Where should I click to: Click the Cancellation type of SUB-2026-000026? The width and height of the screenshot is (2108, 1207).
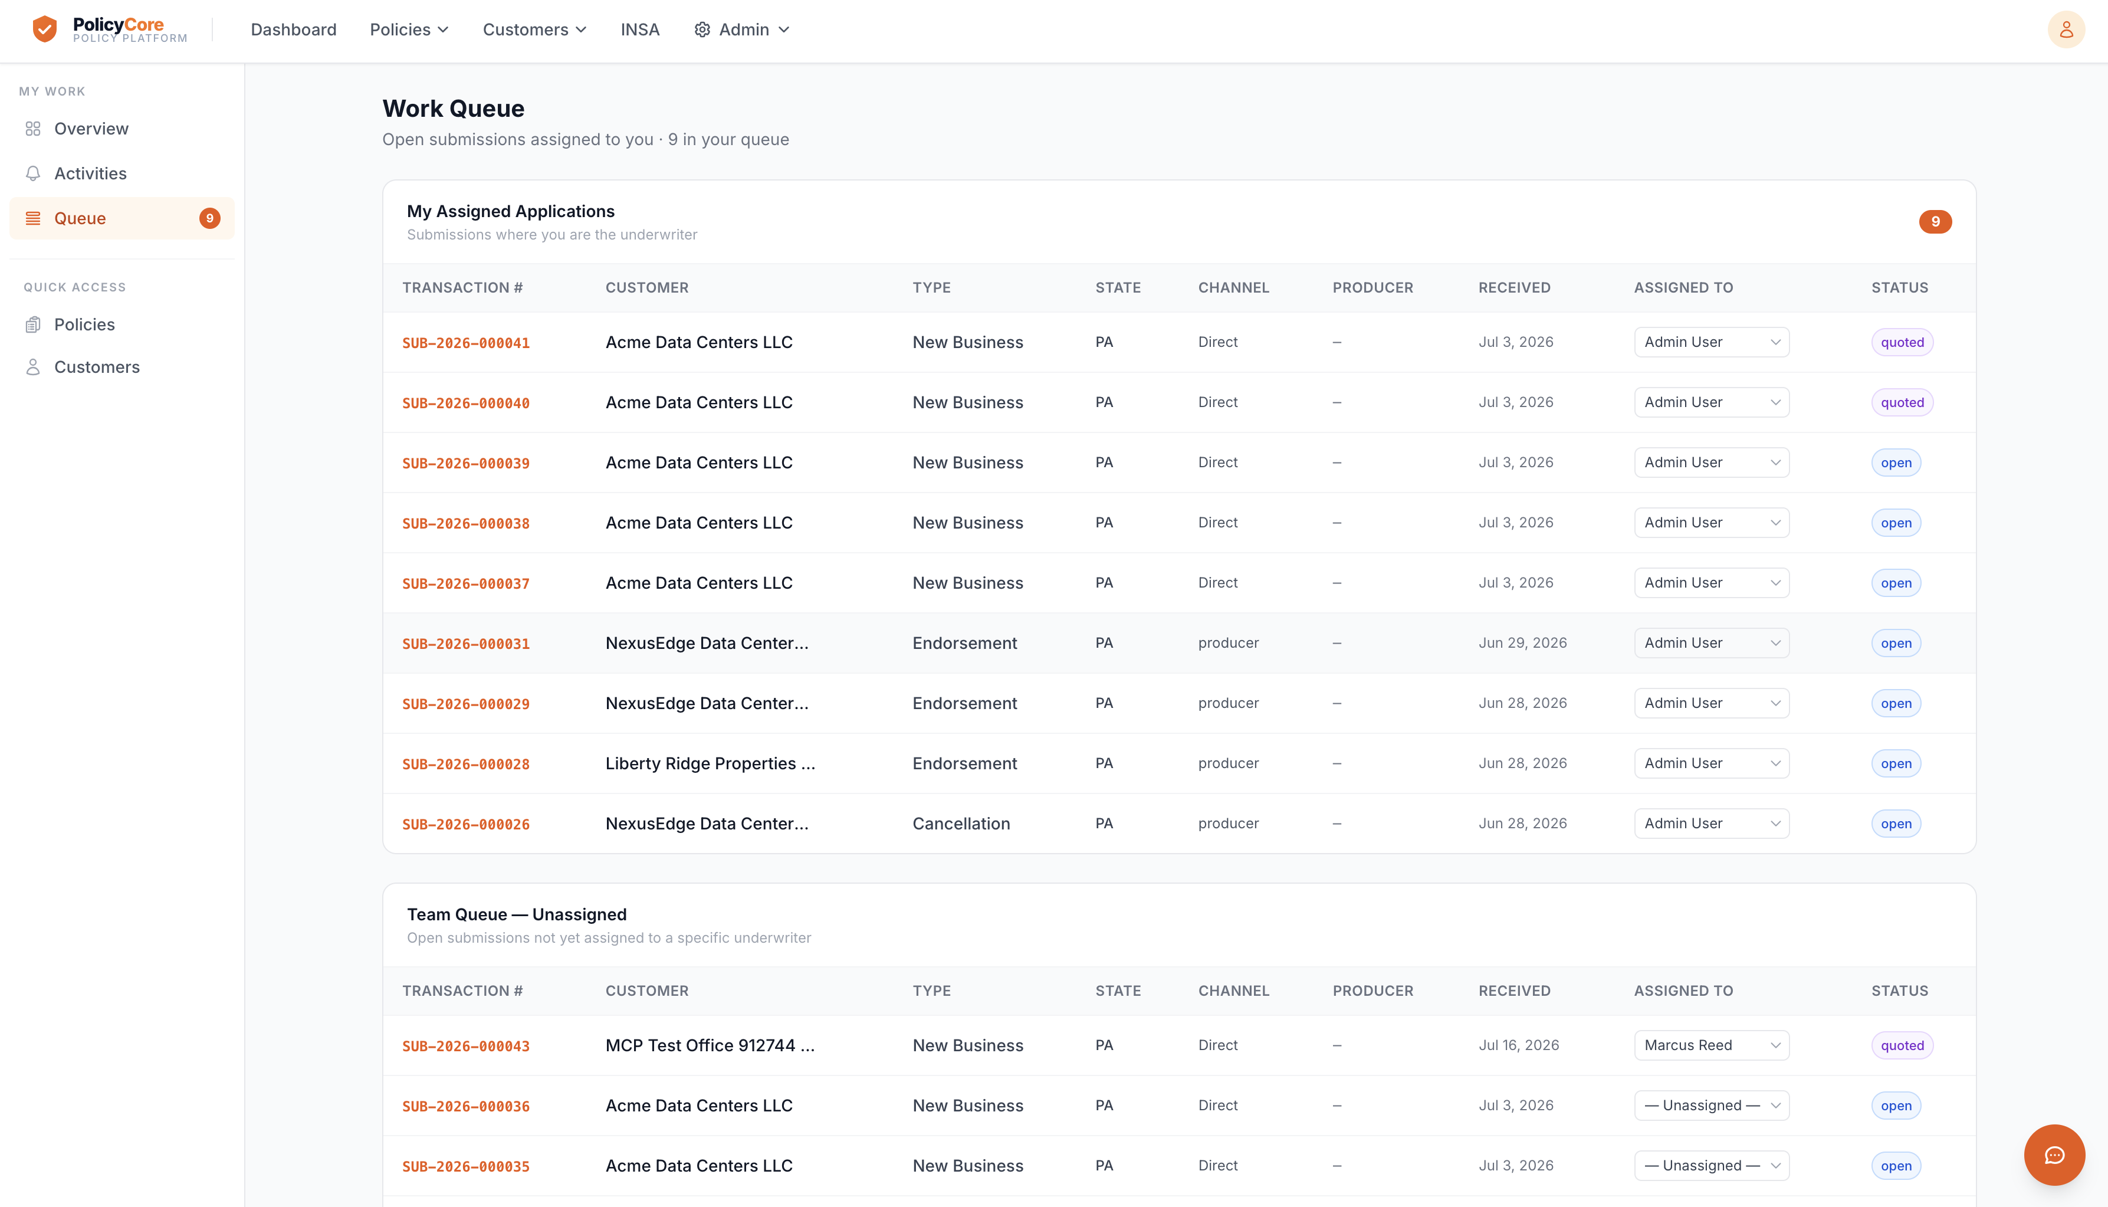[x=961, y=824]
